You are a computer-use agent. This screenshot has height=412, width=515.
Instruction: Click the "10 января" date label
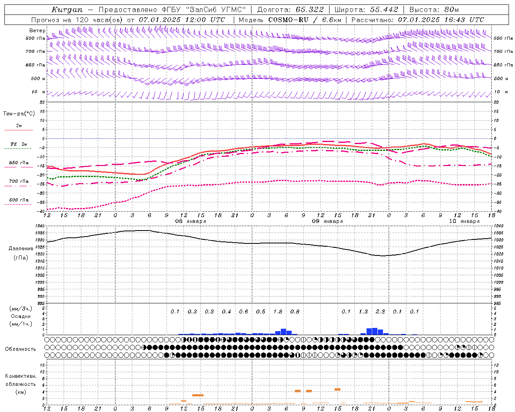point(464,221)
